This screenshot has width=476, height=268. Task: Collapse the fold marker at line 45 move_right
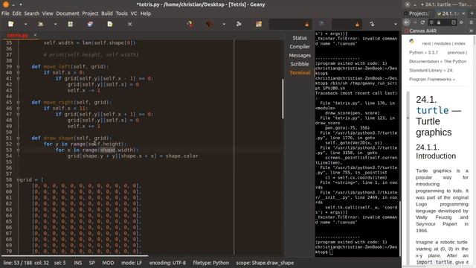click(18, 103)
